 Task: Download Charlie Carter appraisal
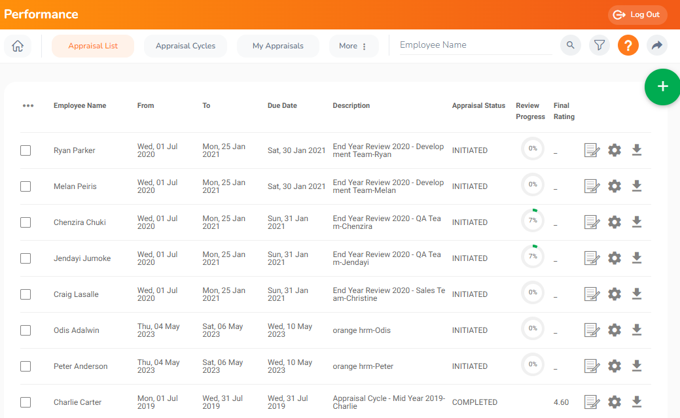coord(637,402)
